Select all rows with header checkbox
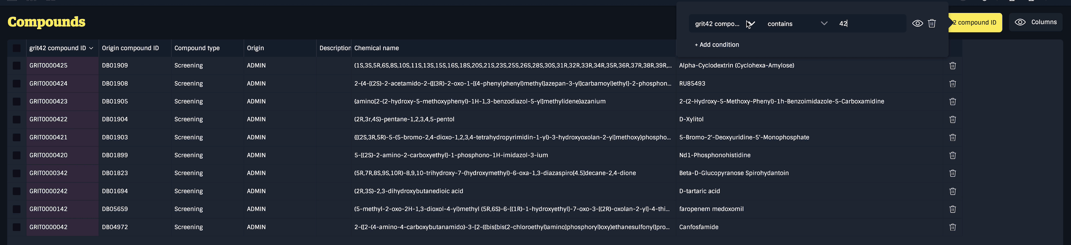The image size is (1071, 245). click(17, 48)
